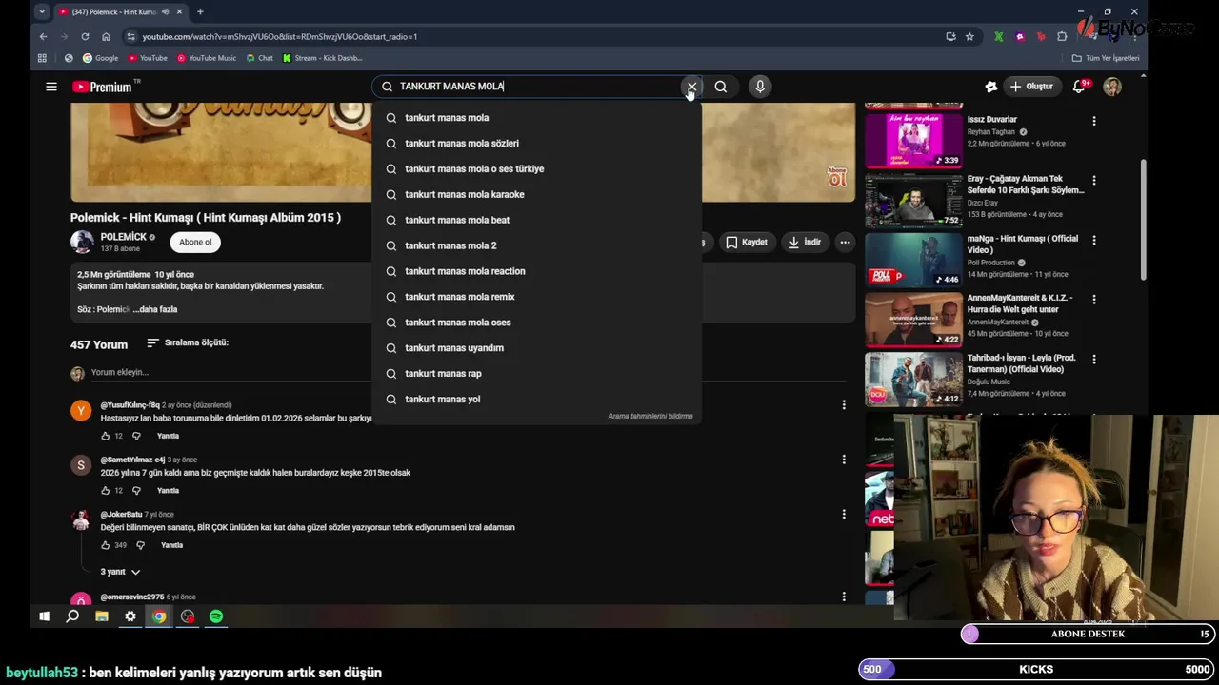Open options menu for YusufKılınç-f8q's comment

[844, 405]
